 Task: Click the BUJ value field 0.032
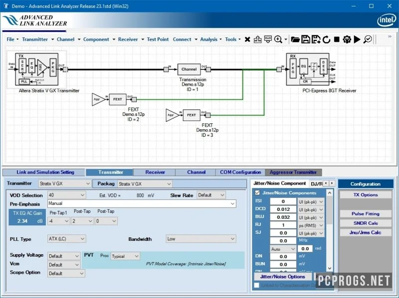tap(283, 217)
